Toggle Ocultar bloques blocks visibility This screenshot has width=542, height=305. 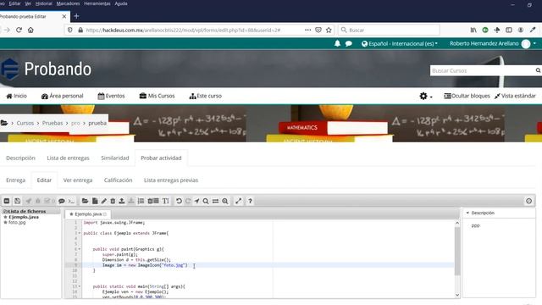467,96
